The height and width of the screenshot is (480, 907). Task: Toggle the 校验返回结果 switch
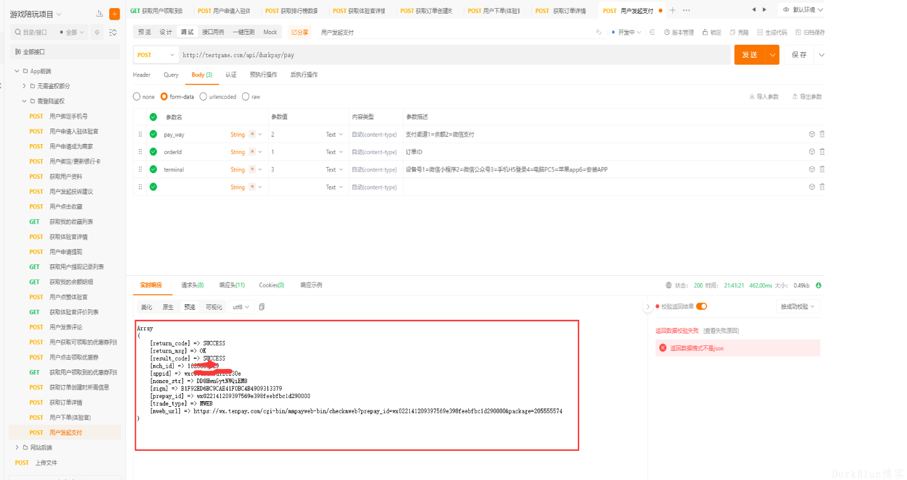pos(702,306)
